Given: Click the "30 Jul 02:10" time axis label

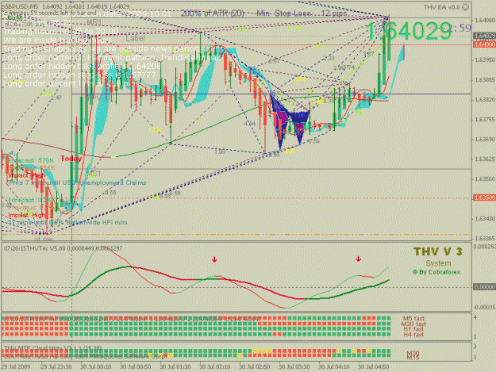Looking at the screenshot, I should (215, 367).
